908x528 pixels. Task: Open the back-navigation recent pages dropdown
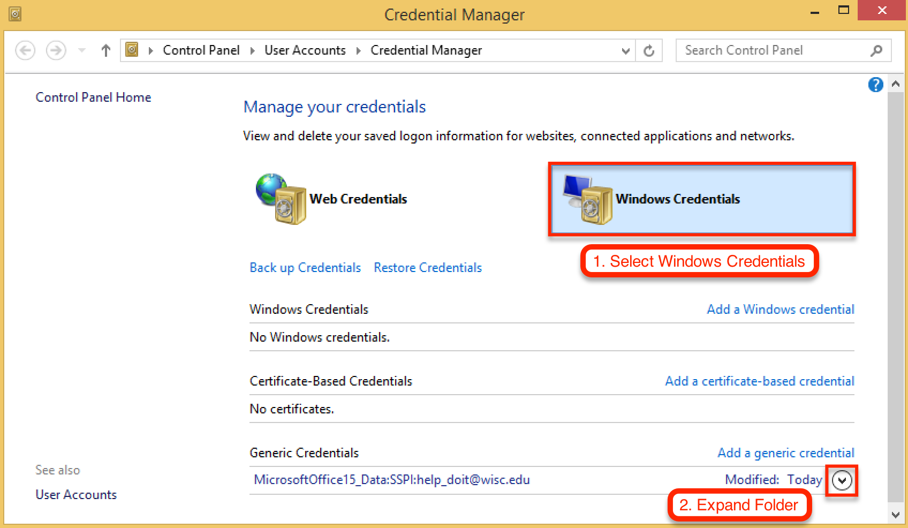pyautogui.click(x=81, y=50)
